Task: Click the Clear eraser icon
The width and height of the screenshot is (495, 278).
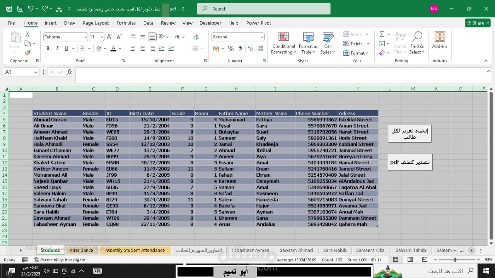Action: (382, 53)
